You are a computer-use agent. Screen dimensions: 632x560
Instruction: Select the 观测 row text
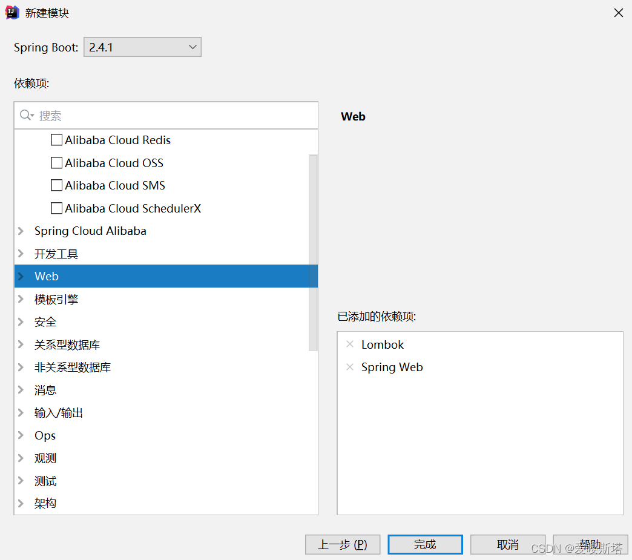45,458
